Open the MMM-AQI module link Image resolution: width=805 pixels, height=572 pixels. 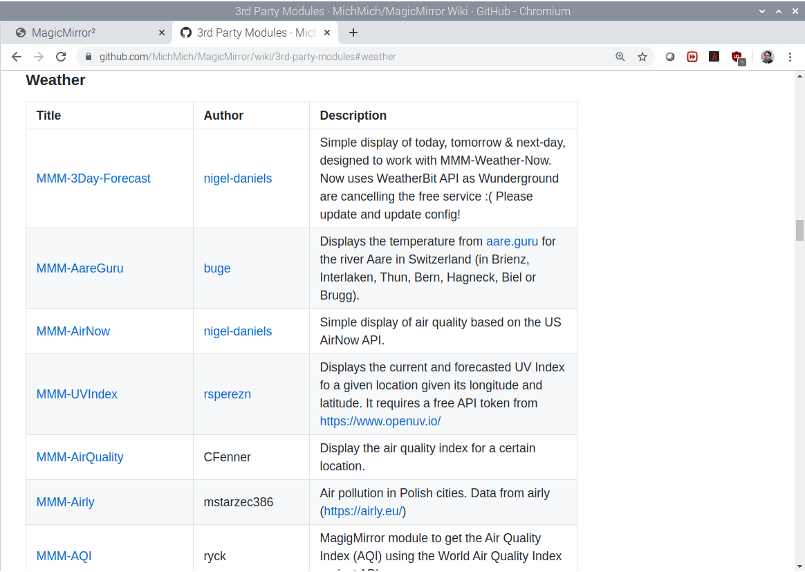(64, 556)
